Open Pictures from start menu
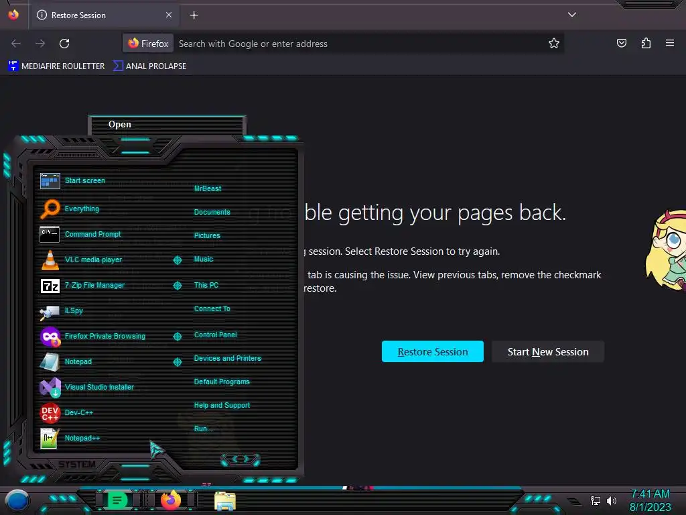 click(207, 235)
